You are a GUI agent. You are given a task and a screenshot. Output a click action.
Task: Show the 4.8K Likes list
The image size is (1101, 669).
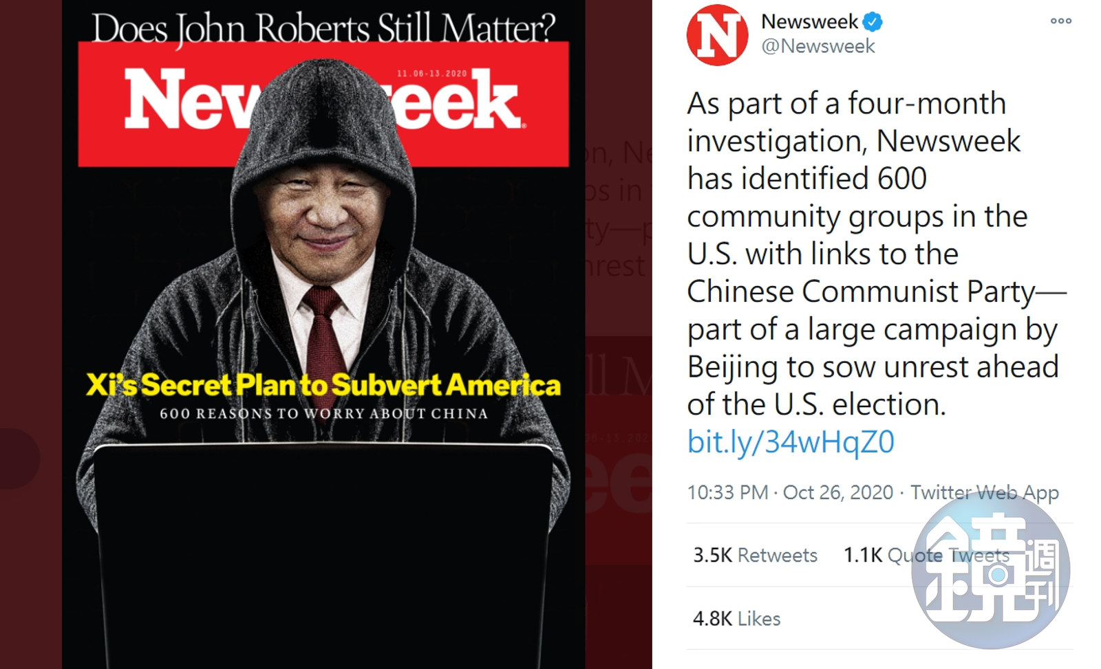(736, 619)
